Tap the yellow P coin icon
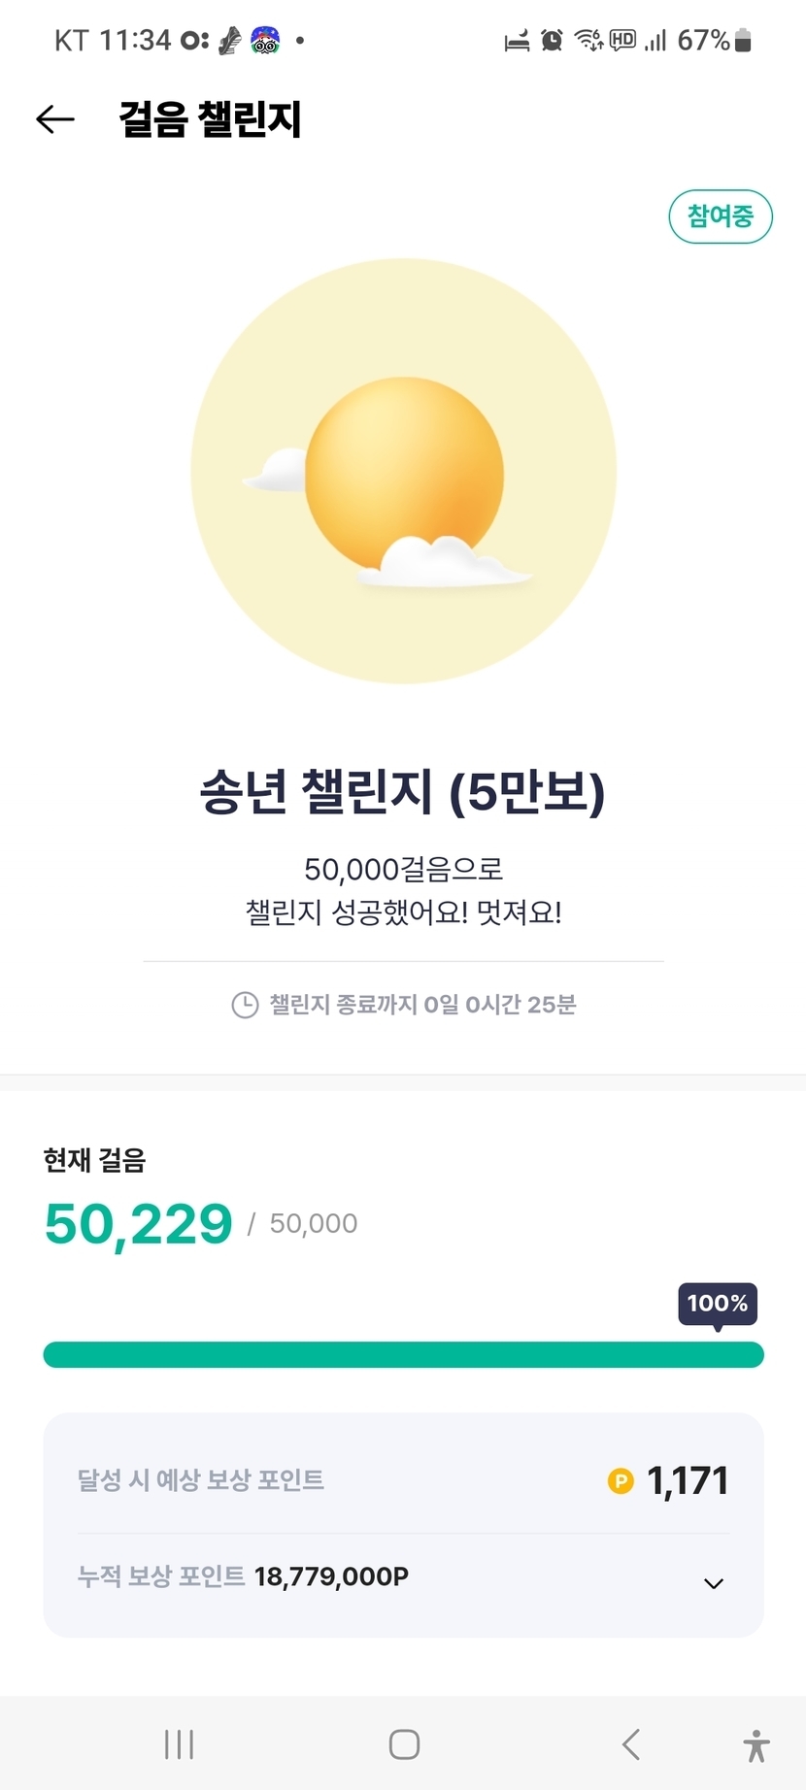Image resolution: width=806 pixels, height=1790 pixels. 621,1481
